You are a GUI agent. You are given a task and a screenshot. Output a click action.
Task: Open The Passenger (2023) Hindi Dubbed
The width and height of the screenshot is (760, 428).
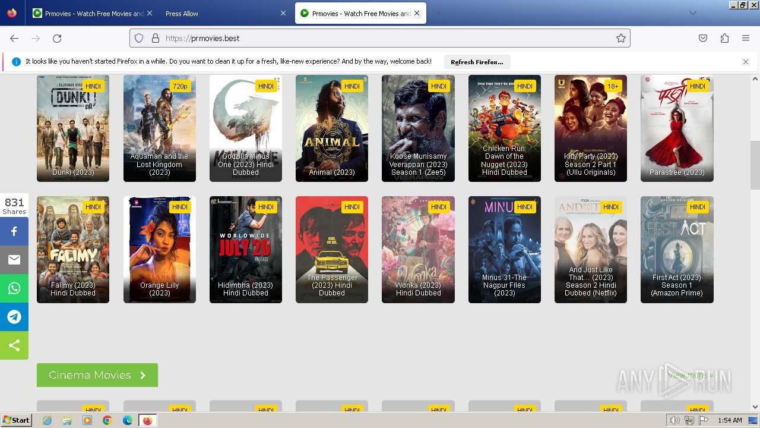(x=332, y=250)
